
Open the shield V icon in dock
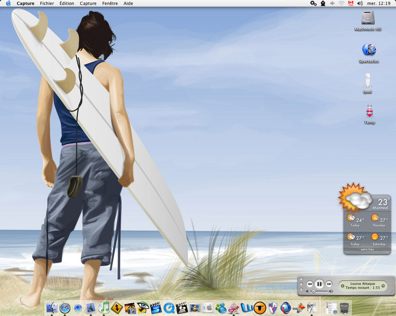click(x=273, y=308)
